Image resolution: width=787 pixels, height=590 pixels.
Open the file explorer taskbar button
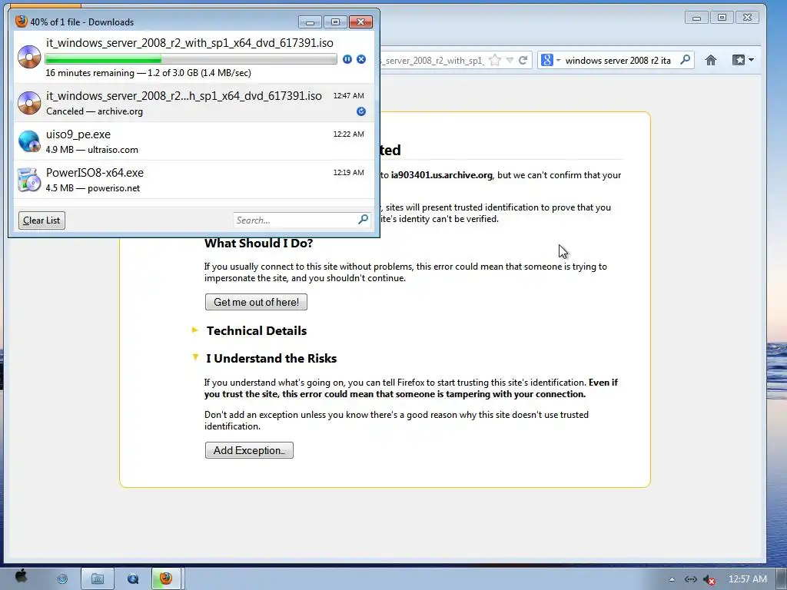point(98,579)
